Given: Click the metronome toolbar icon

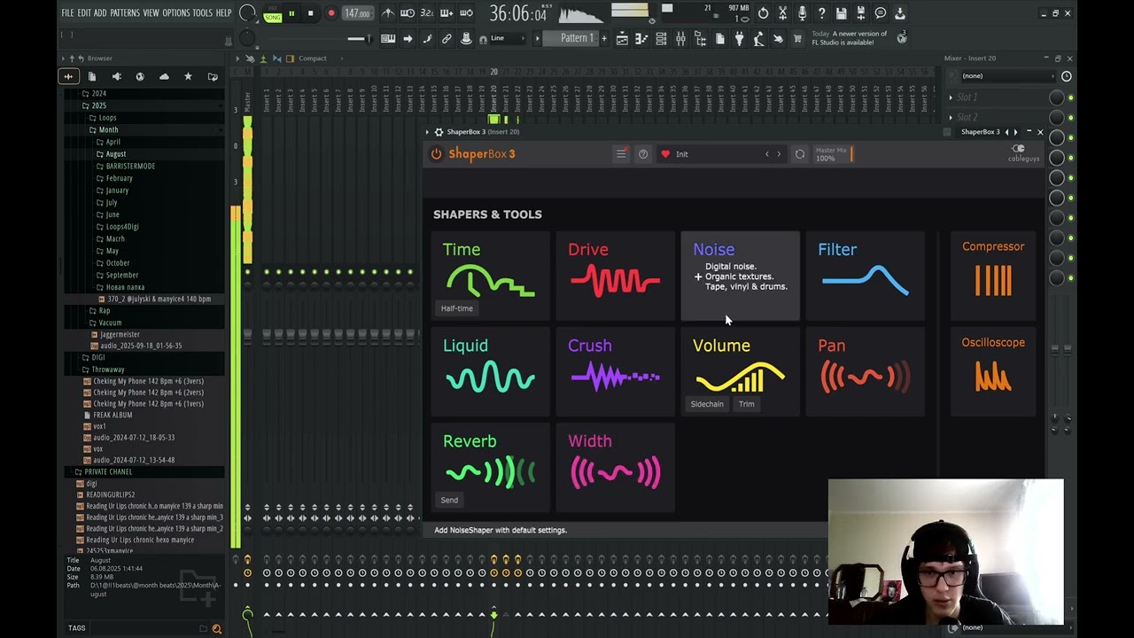Looking at the screenshot, I should 388,13.
